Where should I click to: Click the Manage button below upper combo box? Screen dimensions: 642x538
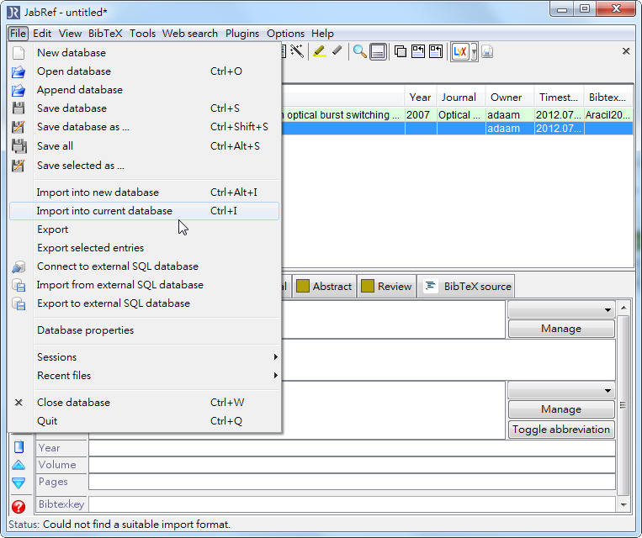click(x=561, y=329)
